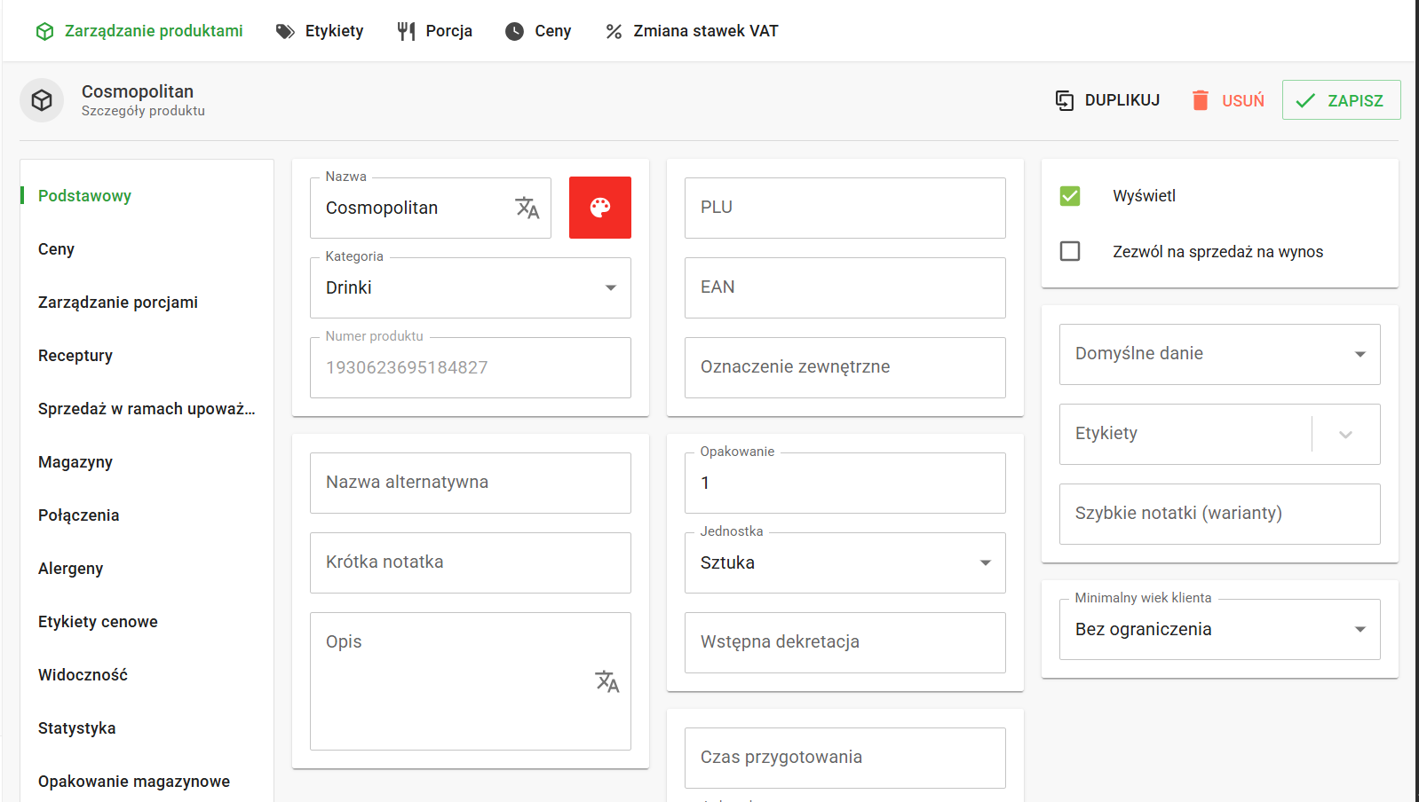Image resolution: width=1419 pixels, height=802 pixels.
Task: Switch to the Receptury section
Action: [x=75, y=356]
